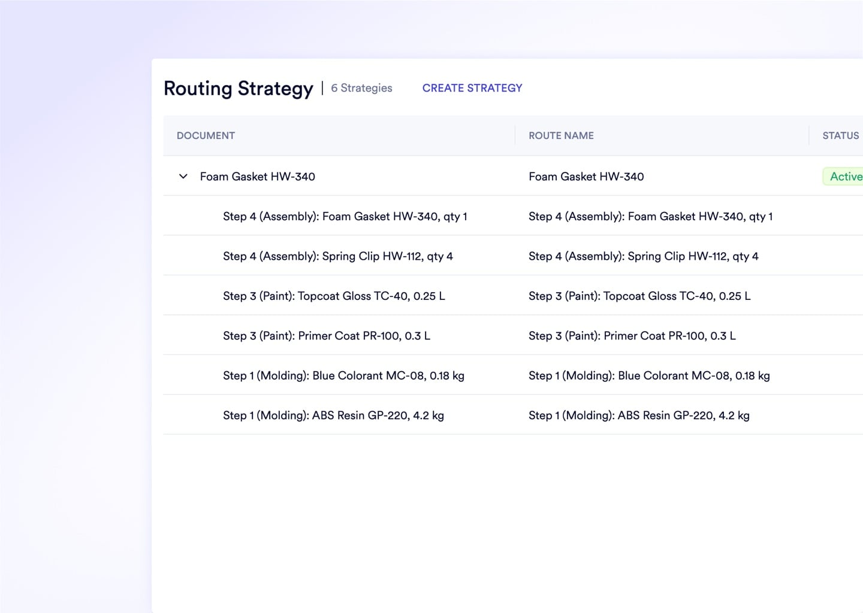Collapse the Foam Gasket HW-340 tree via chevron
This screenshot has height=613, width=863.
(x=183, y=177)
